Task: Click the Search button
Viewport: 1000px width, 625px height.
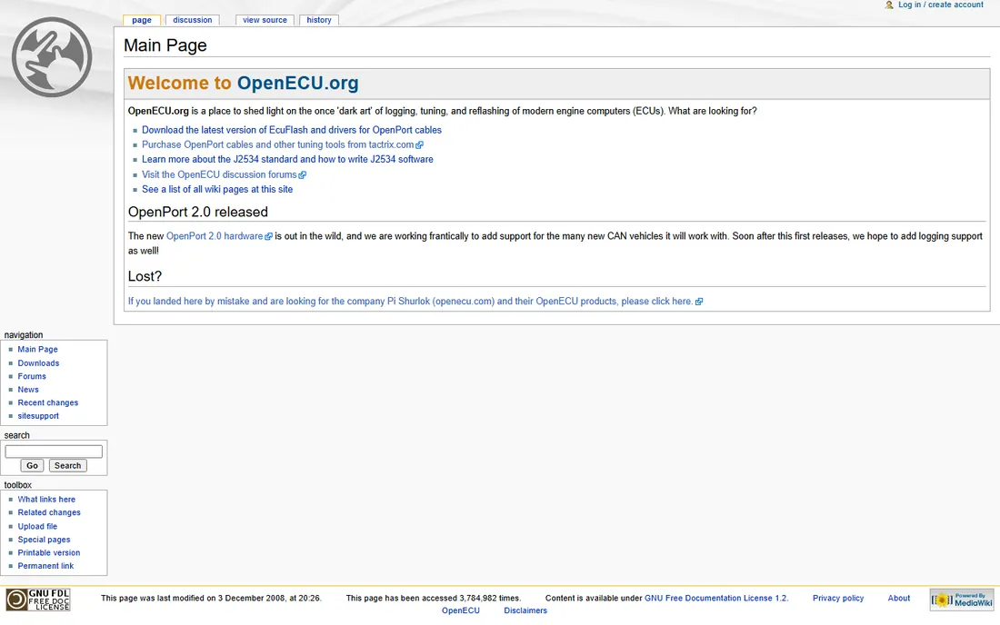Action: coord(67,466)
